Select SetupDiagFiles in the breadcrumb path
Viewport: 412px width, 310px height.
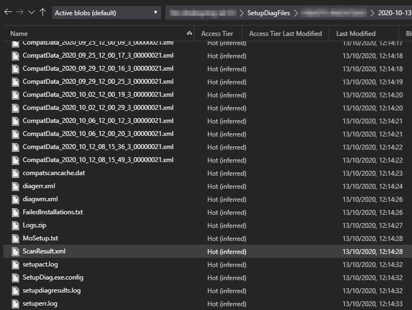tap(268, 13)
